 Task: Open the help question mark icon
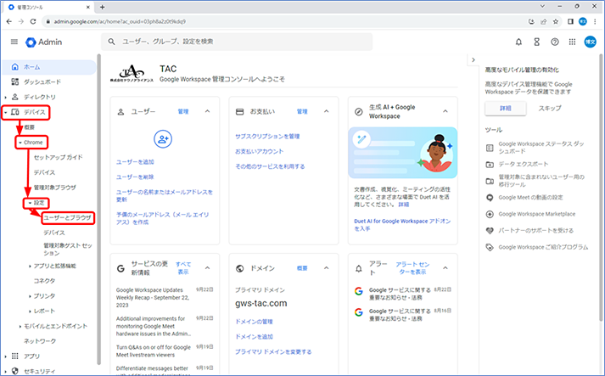point(554,42)
